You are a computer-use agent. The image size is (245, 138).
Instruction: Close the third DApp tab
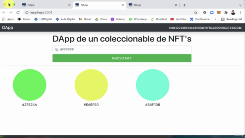[176, 5]
